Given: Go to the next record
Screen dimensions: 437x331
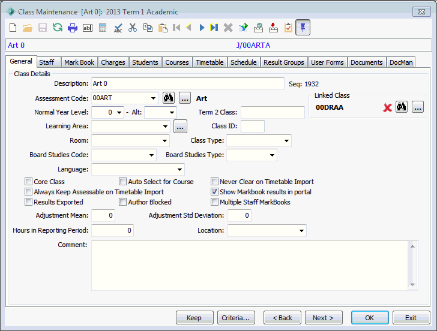Looking at the screenshot, I should click(202, 28).
